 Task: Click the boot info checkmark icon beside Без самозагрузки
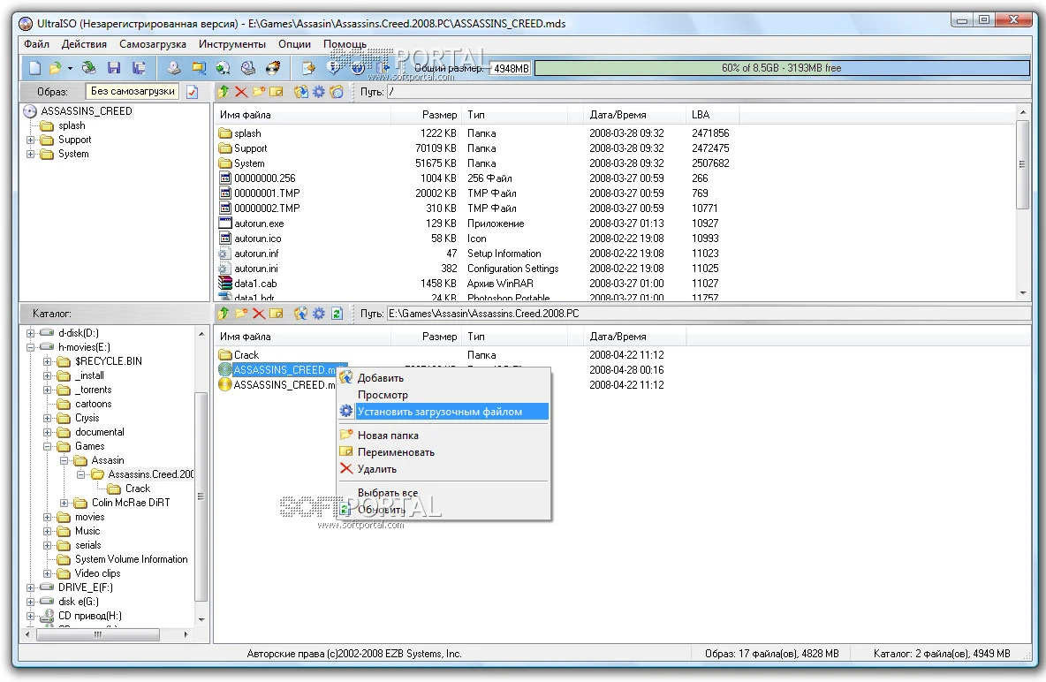click(x=192, y=91)
